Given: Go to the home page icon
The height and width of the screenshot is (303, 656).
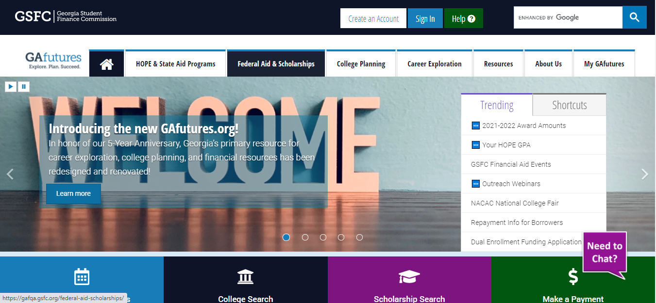Looking at the screenshot, I should pos(107,64).
